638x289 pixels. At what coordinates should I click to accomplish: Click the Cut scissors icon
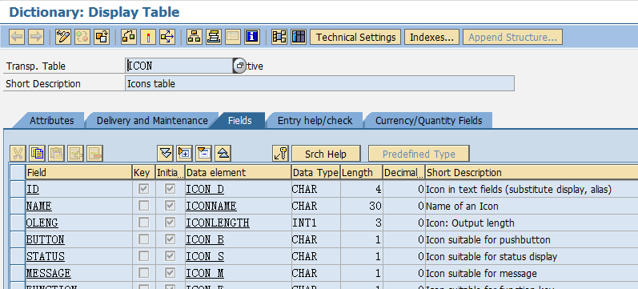pos(18,154)
